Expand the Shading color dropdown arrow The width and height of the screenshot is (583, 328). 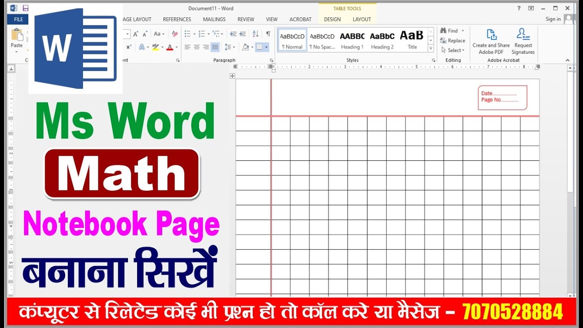(251, 47)
